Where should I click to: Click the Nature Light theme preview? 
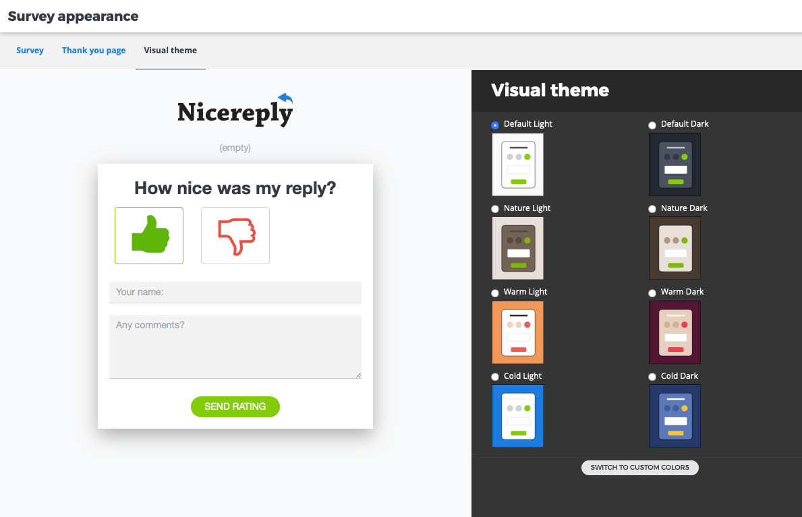[517, 248]
